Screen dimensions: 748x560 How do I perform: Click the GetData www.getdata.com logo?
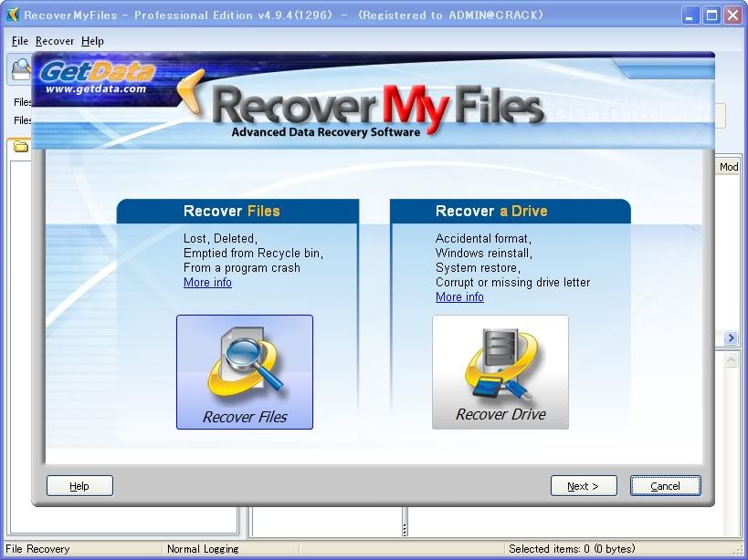[98, 78]
